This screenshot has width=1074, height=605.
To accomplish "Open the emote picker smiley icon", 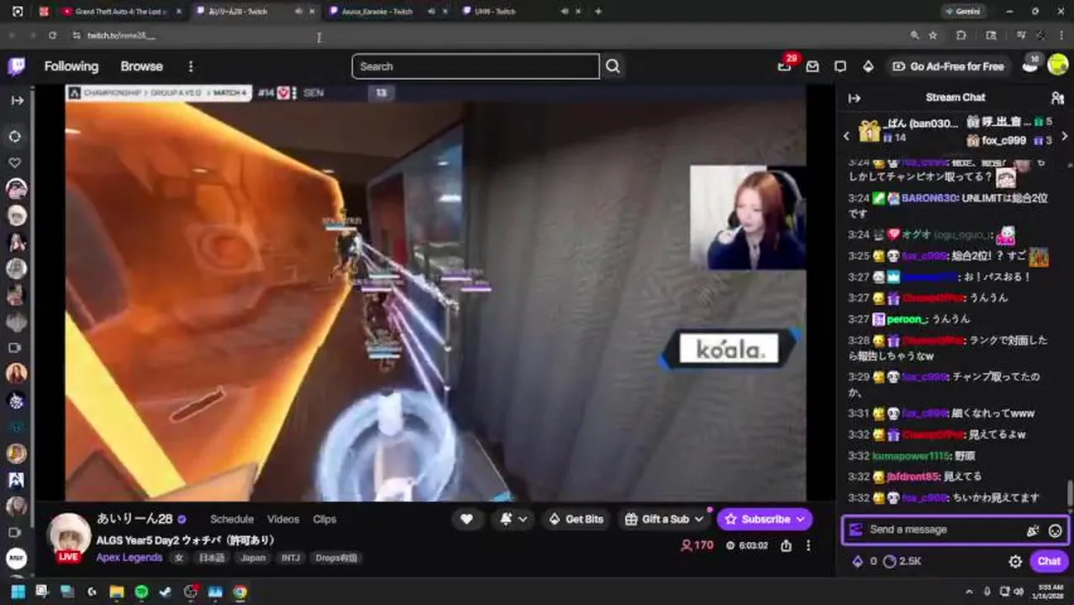I will 1055,530.
